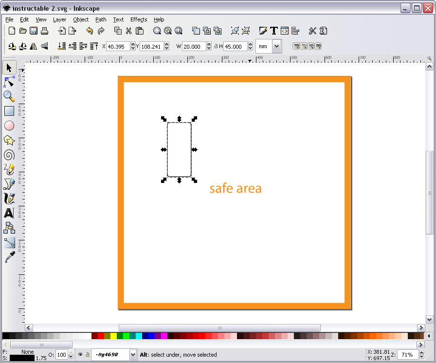
Task: Select the Selector arrow tool
Action: click(9, 68)
